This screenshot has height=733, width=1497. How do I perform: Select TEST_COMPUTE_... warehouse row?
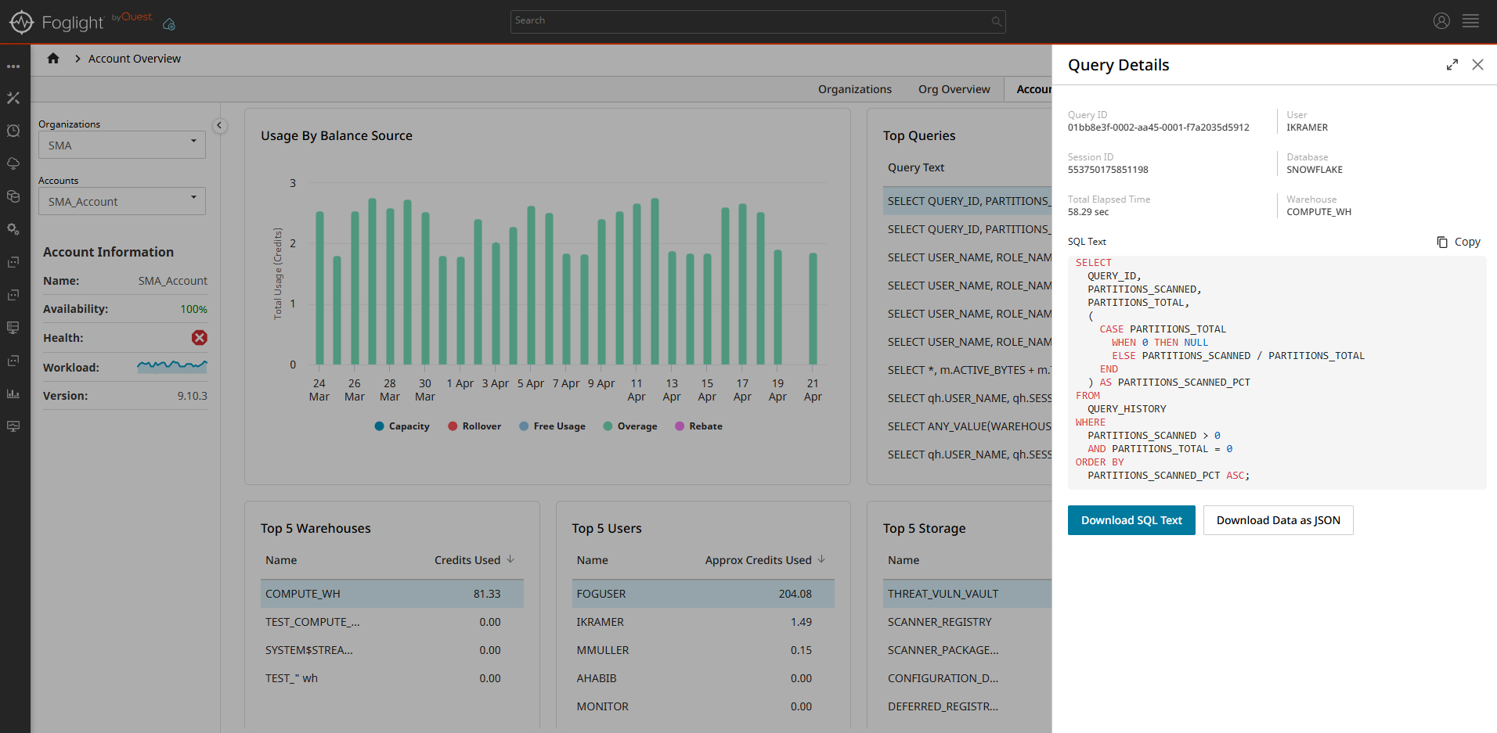click(392, 622)
